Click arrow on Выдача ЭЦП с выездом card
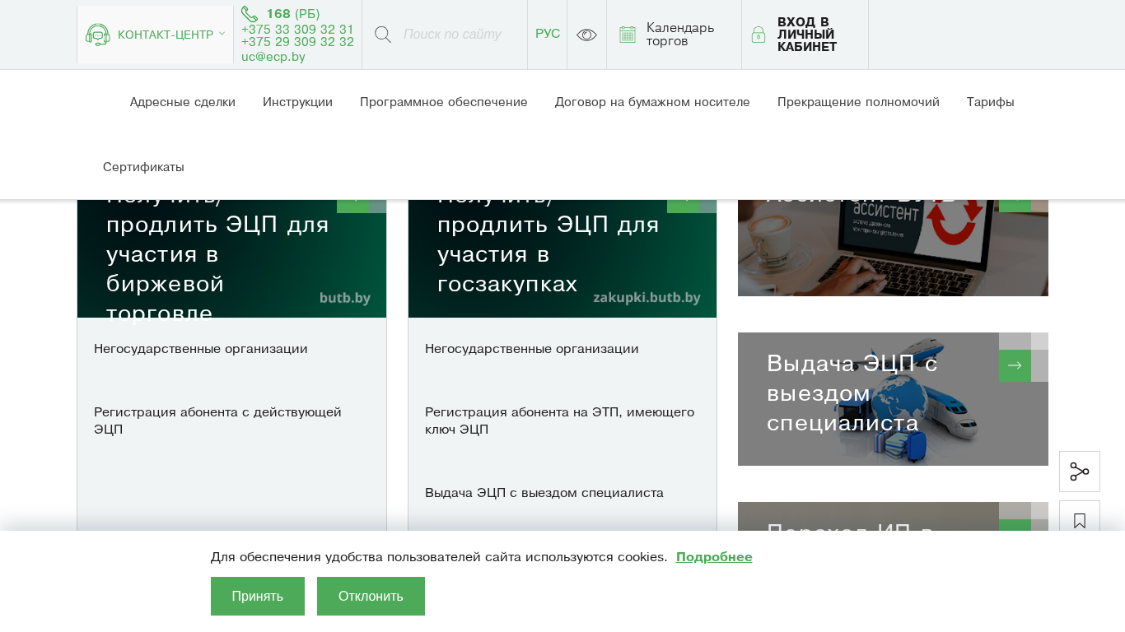This screenshot has width=1125, height=632. click(x=1015, y=365)
